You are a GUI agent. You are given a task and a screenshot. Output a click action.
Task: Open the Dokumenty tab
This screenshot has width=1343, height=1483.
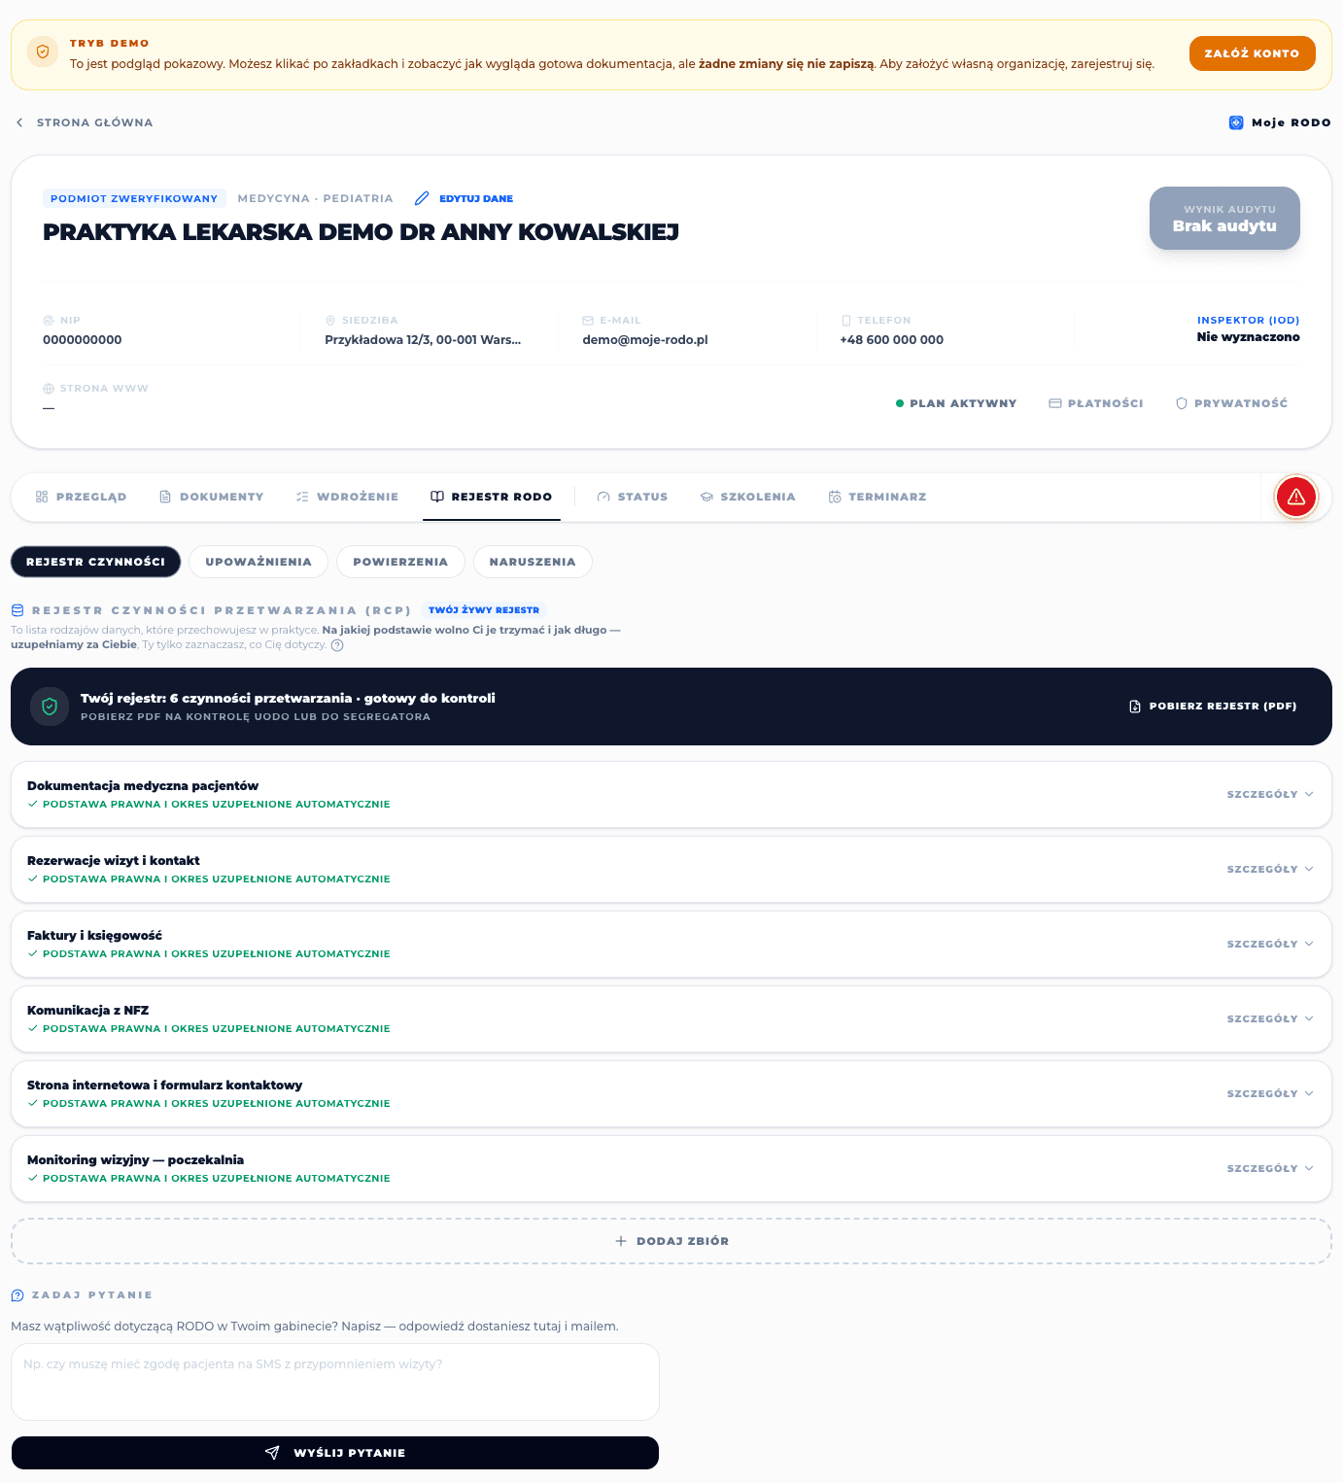211,497
